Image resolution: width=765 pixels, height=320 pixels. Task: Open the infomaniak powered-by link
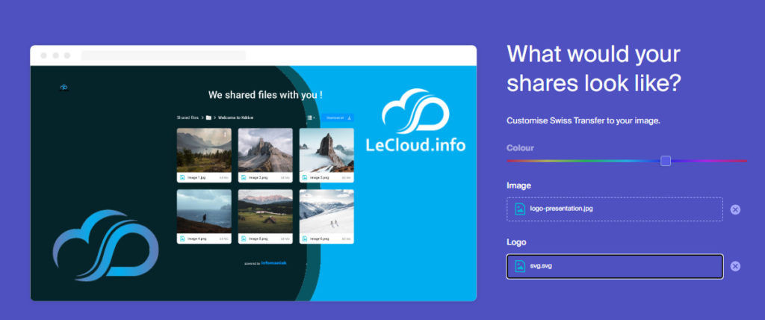(x=273, y=263)
